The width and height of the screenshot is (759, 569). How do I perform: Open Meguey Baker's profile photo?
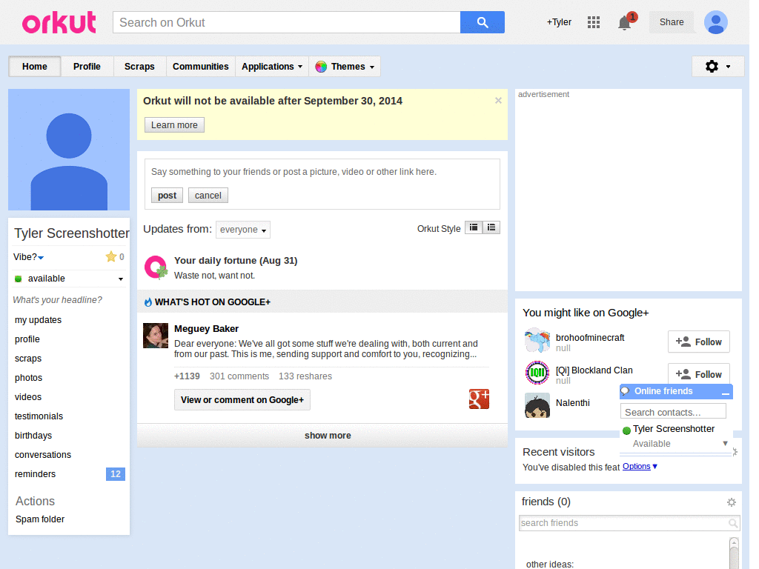click(x=156, y=336)
